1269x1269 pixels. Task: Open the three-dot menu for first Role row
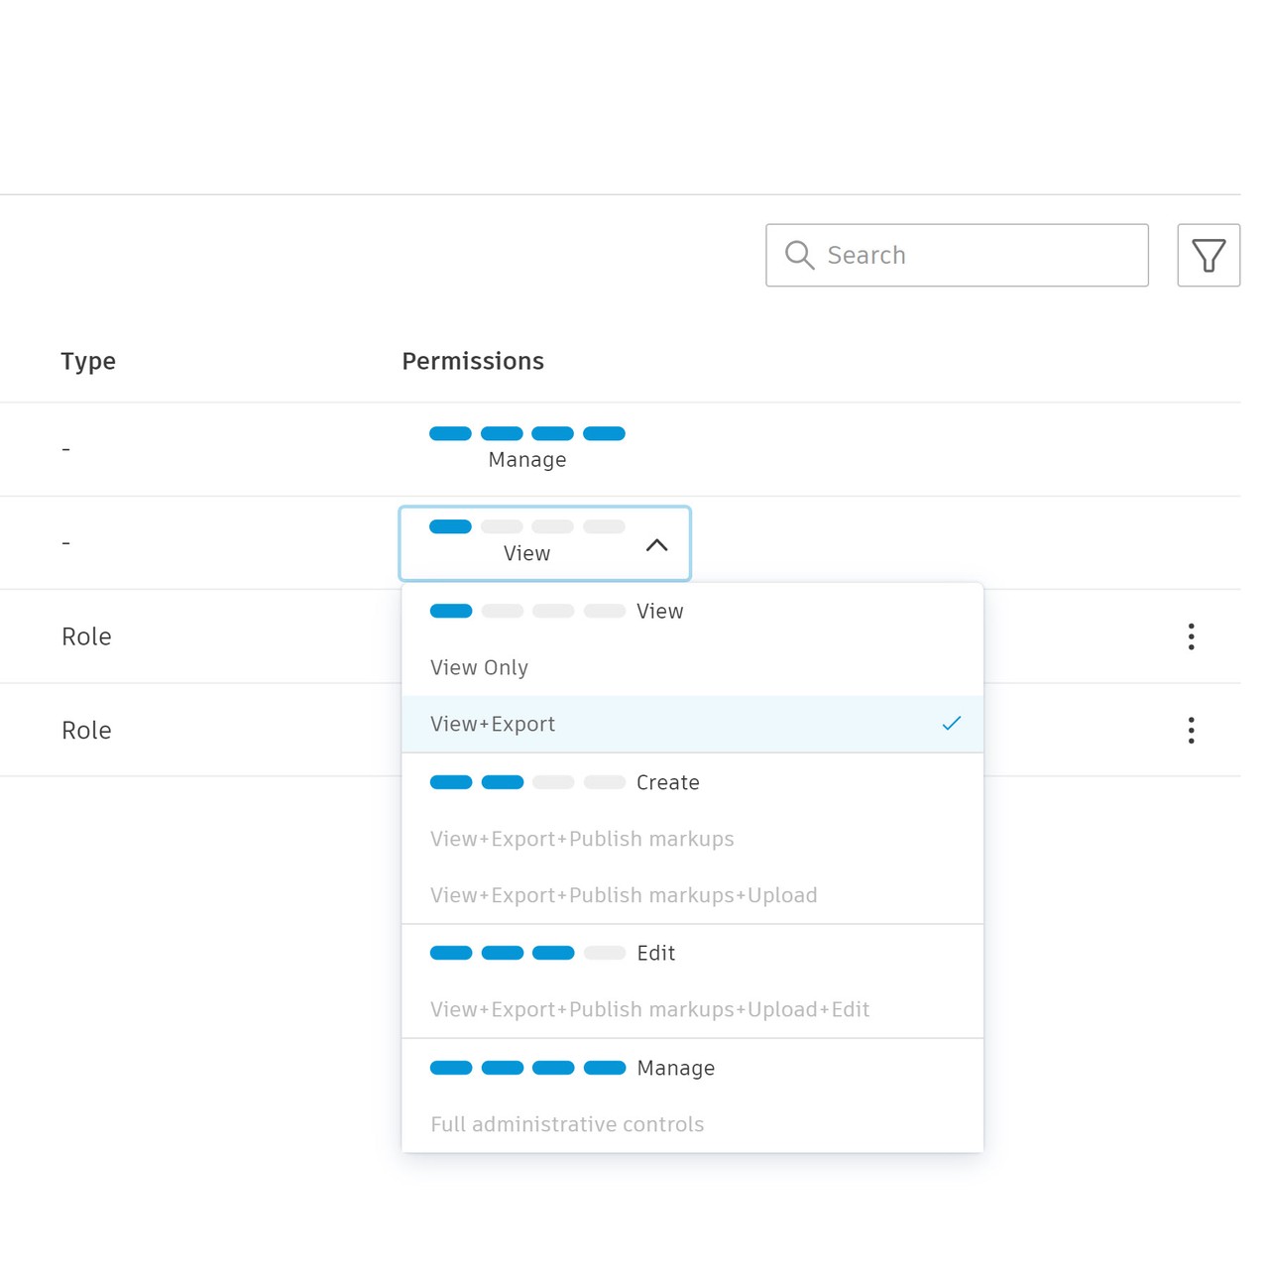click(1191, 636)
